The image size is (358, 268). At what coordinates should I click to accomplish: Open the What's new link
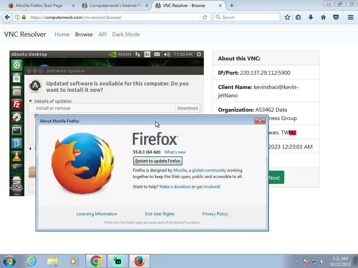pos(175,152)
